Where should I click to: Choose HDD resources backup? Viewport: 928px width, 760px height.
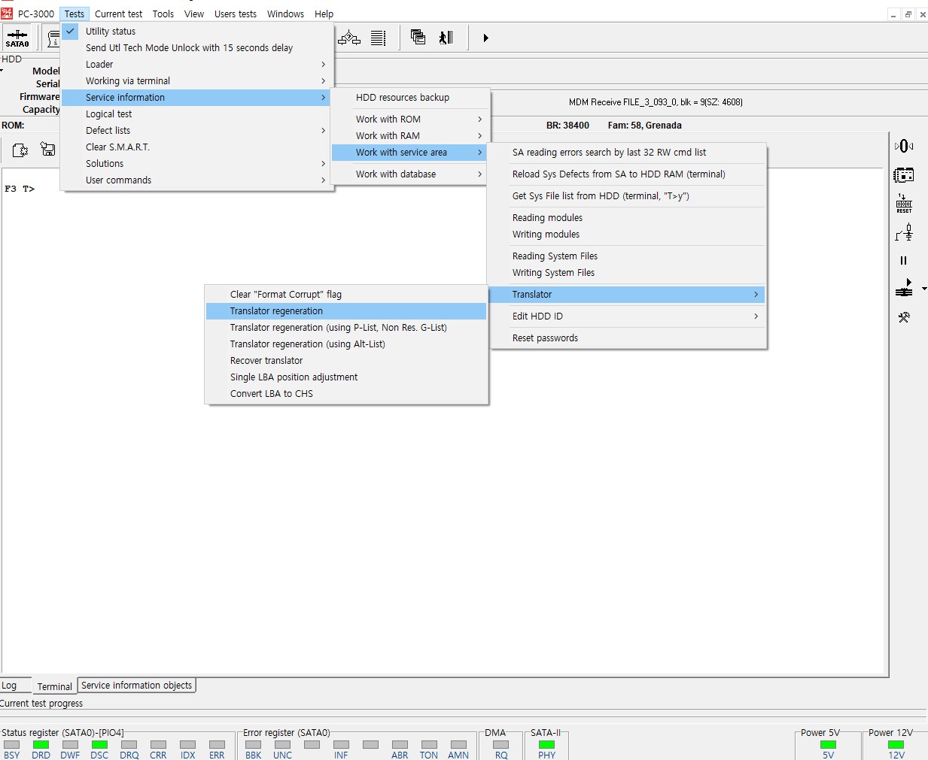tap(411, 97)
